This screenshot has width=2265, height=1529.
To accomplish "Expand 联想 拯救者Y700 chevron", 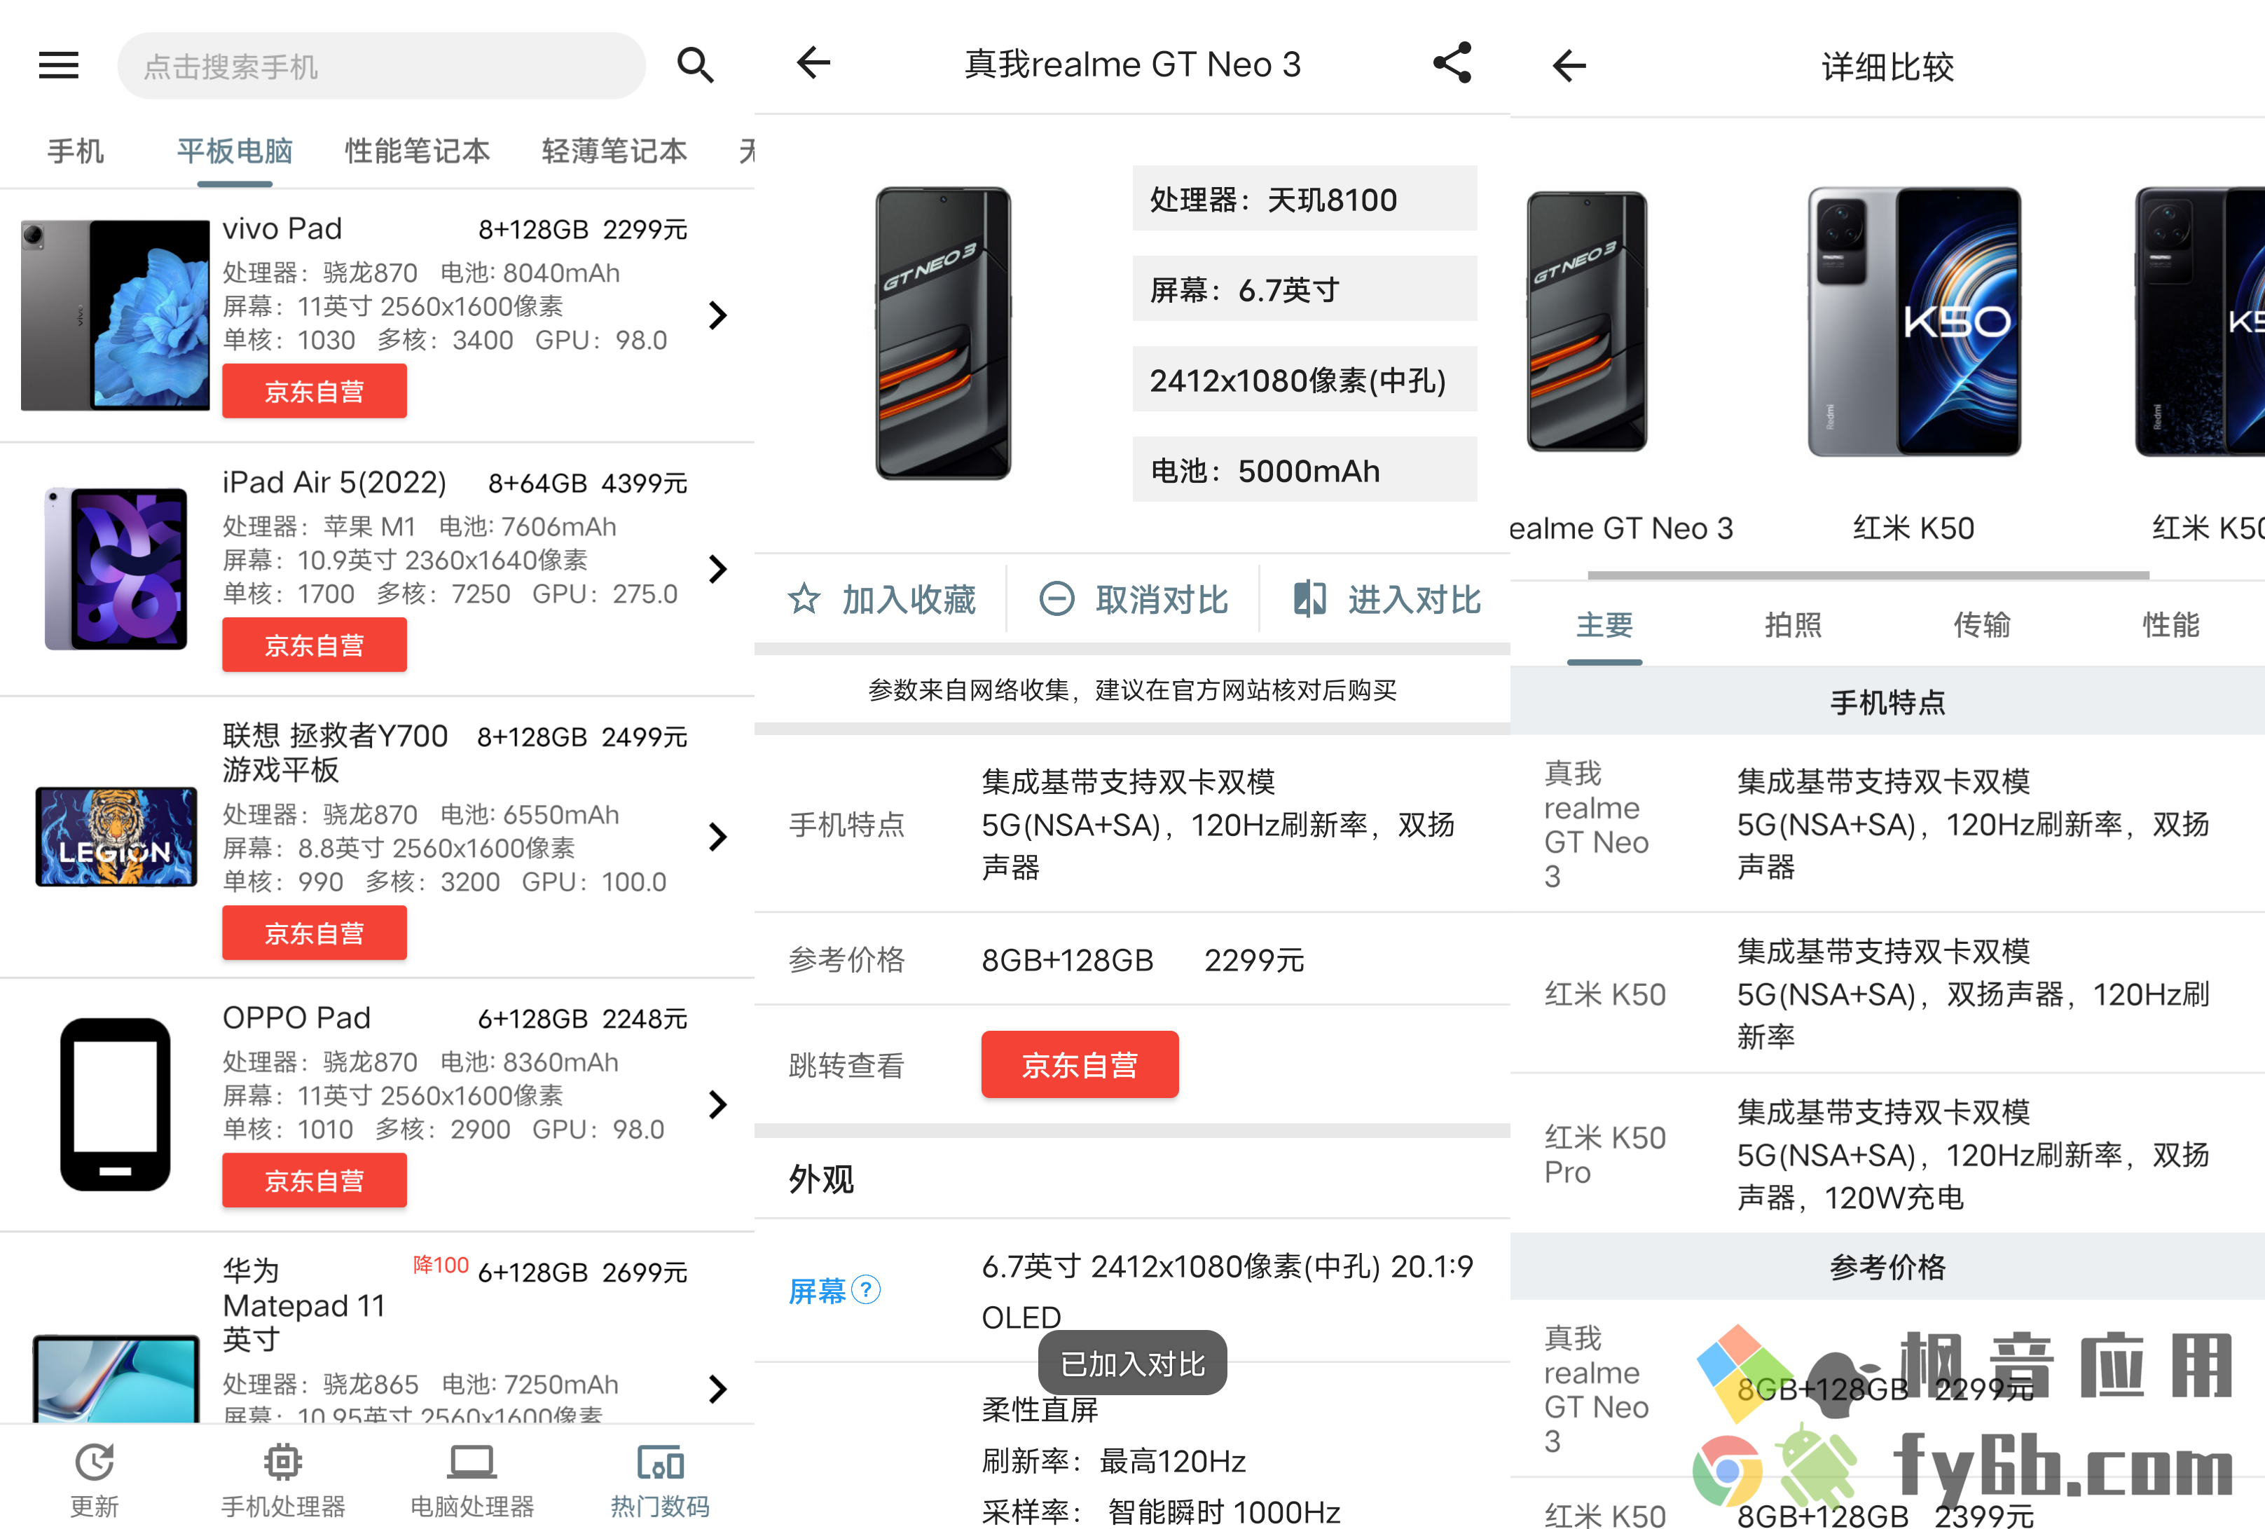I will [x=718, y=836].
